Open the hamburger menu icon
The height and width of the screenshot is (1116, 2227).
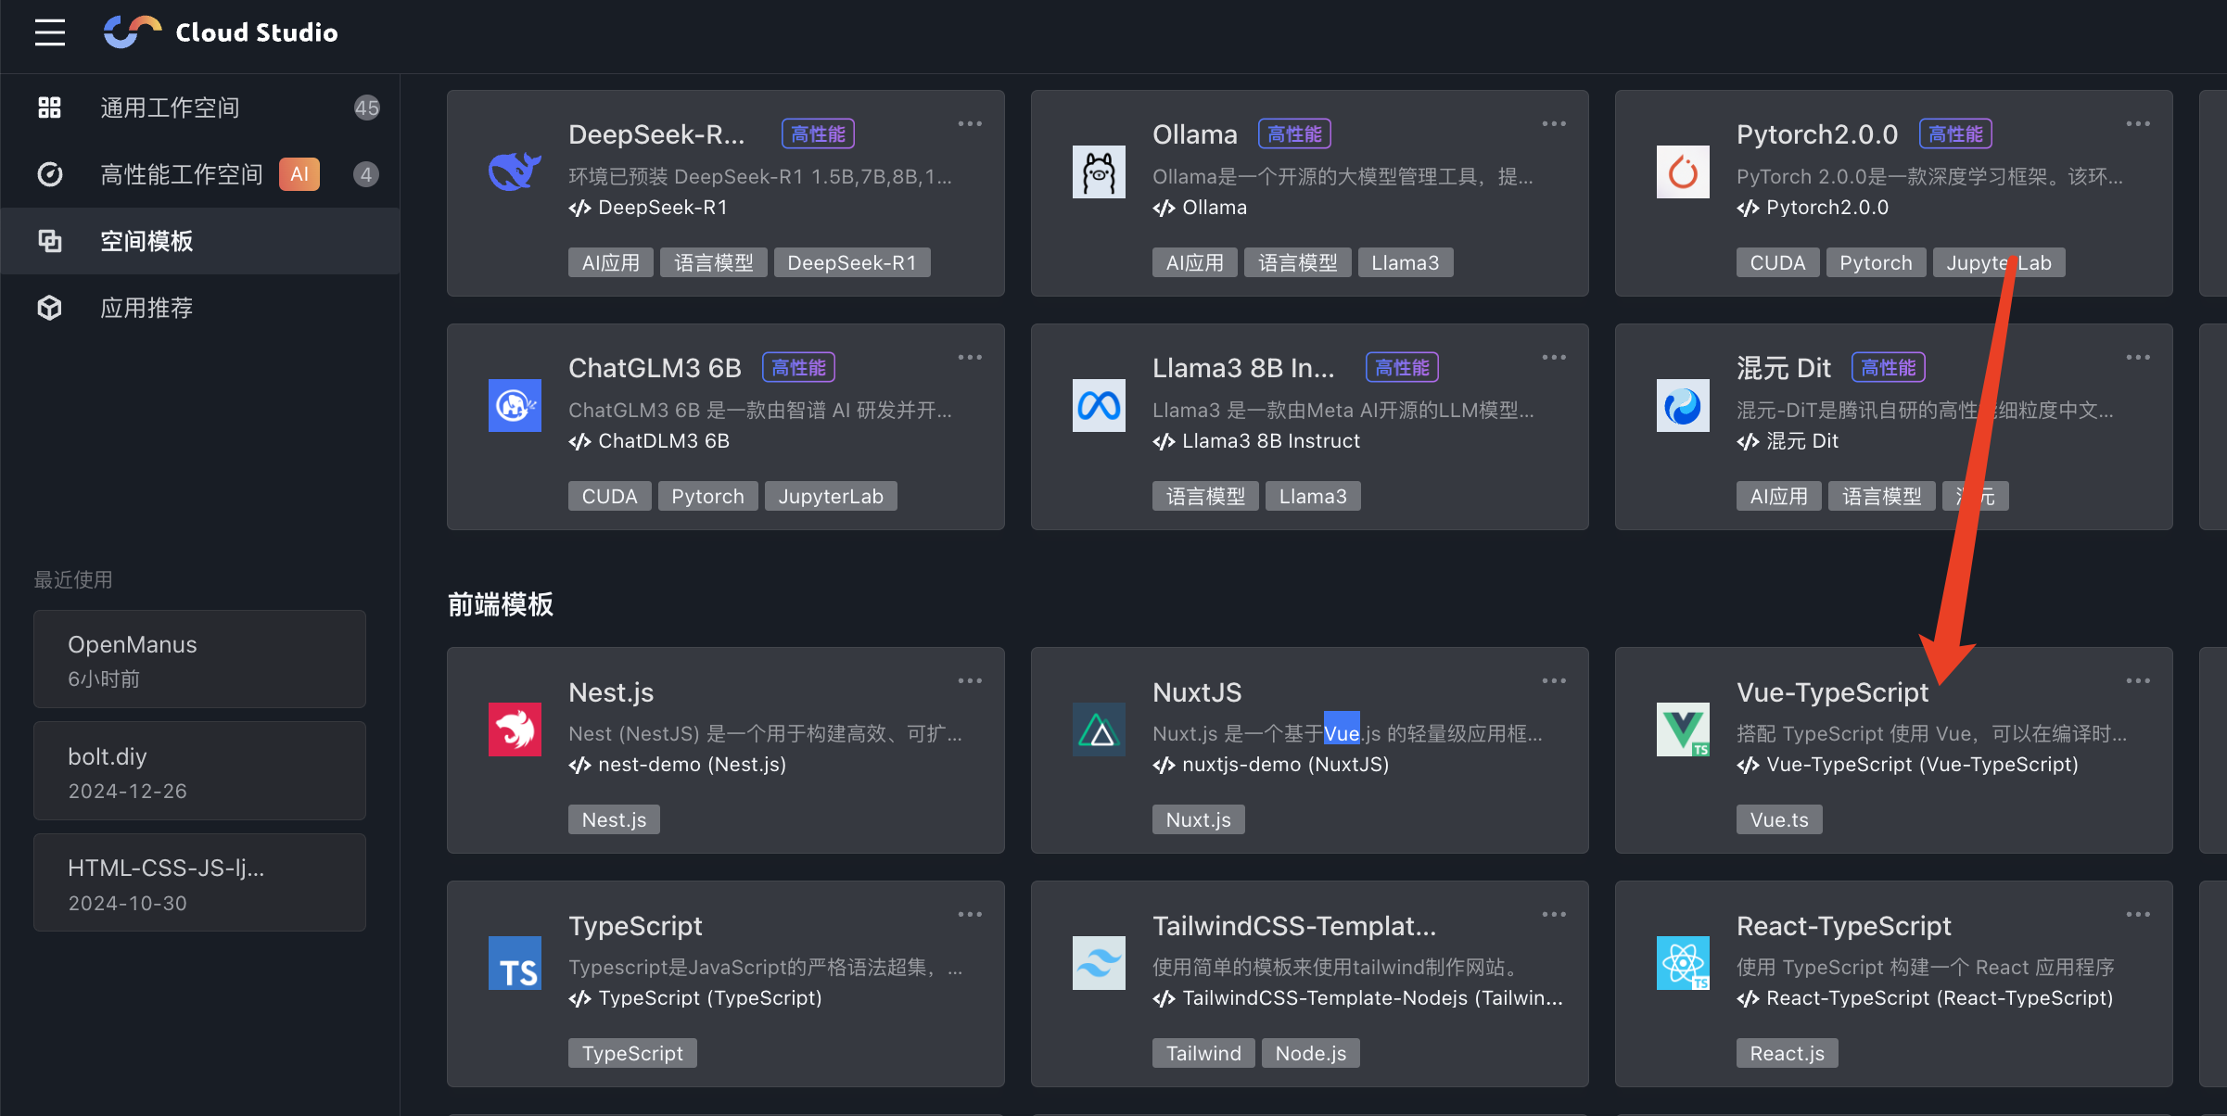(50, 32)
